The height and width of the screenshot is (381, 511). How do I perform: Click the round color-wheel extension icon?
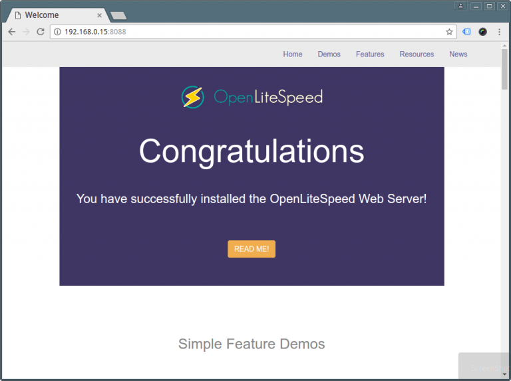(482, 32)
